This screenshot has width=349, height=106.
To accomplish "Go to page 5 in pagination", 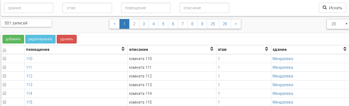I will [x=163, y=24].
